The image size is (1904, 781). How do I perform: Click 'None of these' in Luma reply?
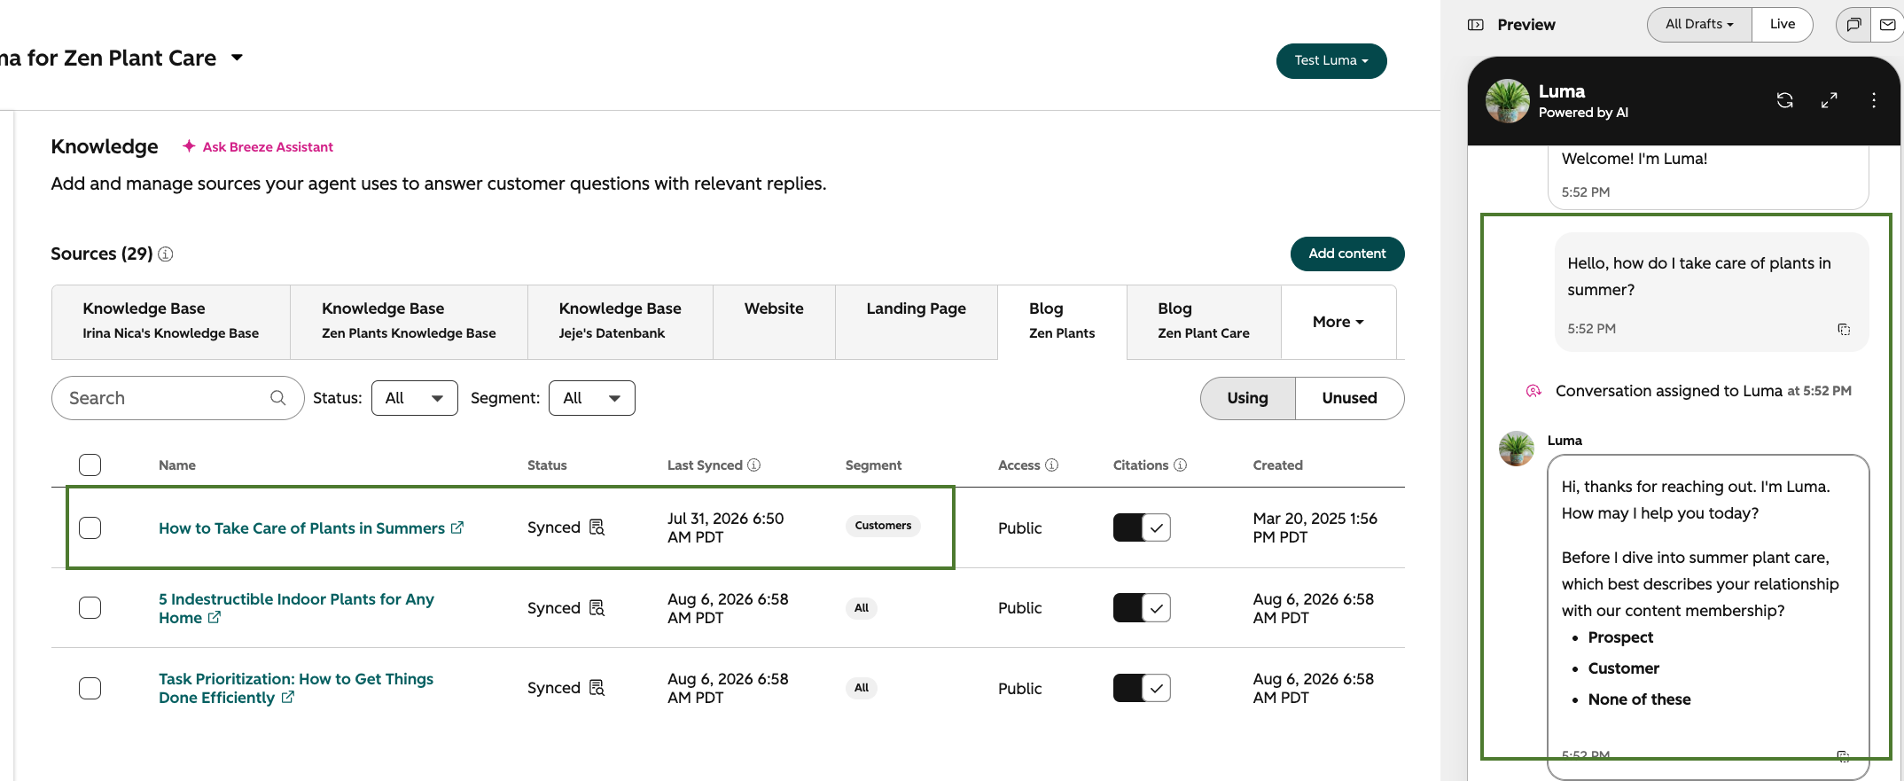pos(1640,699)
